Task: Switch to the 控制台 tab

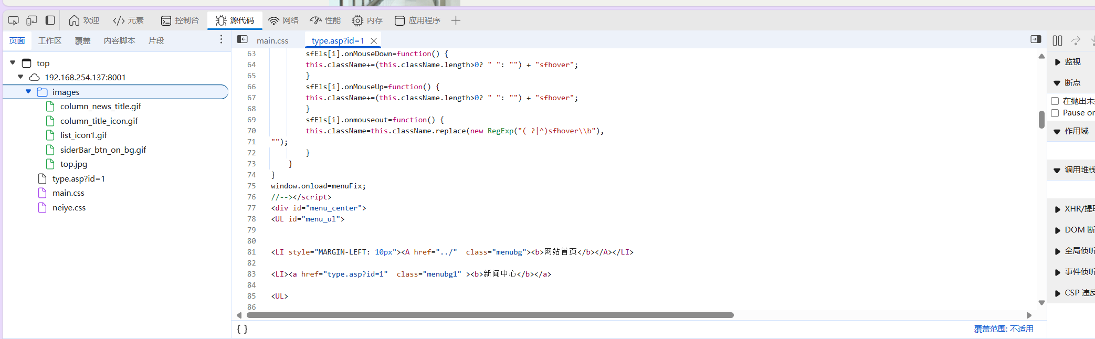Action: (x=180, y=20)
